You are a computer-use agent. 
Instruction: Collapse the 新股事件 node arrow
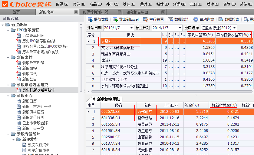[8, 58]
